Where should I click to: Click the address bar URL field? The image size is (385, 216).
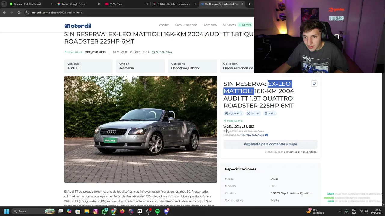tap(138, 13)
